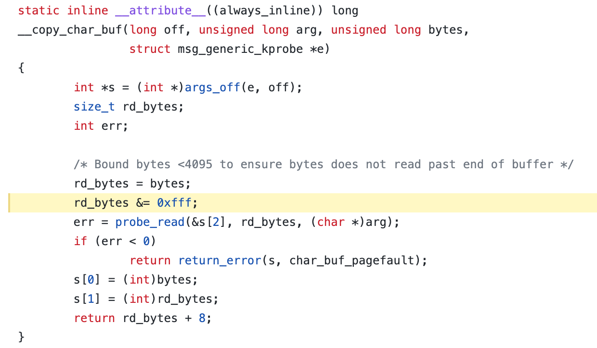This screenshot has height=348, width=597.
Task: Click the closing brace of the function
Action: click(20, 337)
